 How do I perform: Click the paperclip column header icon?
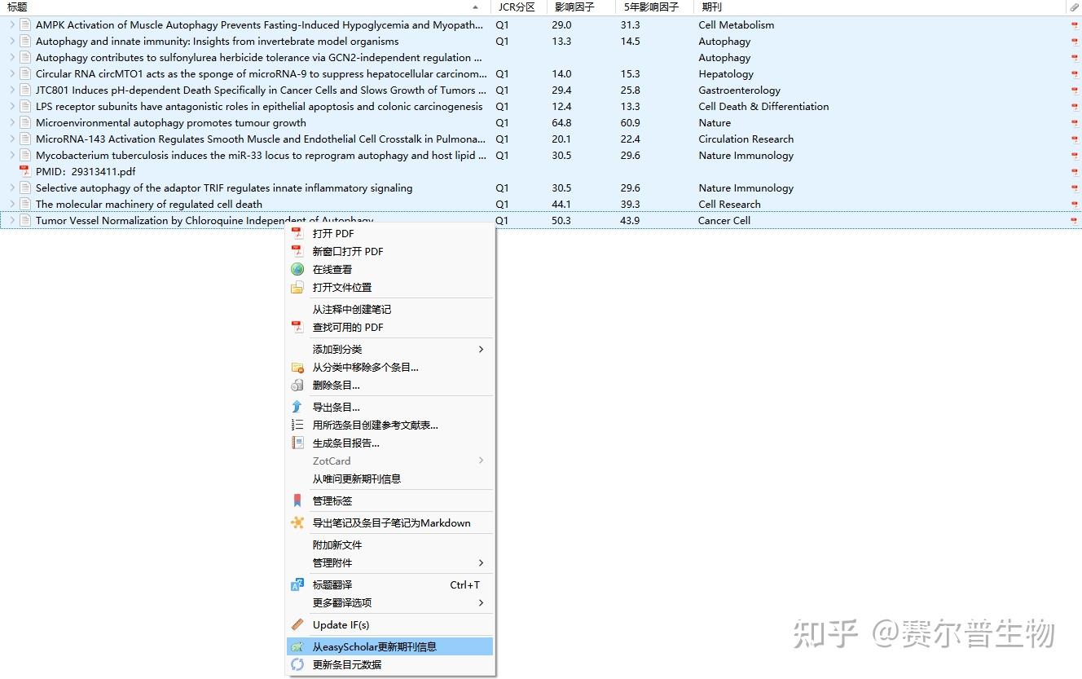[1075, 7]
